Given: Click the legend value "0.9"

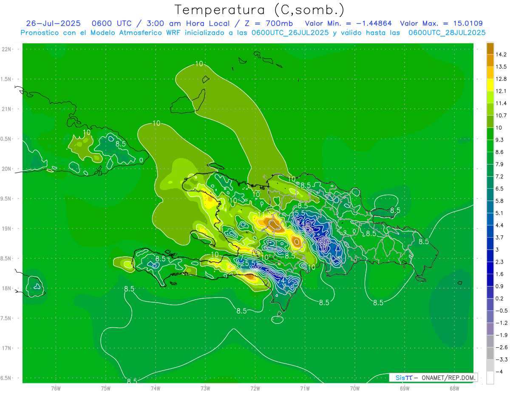Looking at the screenshot, I should pyautogui.click(x=499, y=286).
